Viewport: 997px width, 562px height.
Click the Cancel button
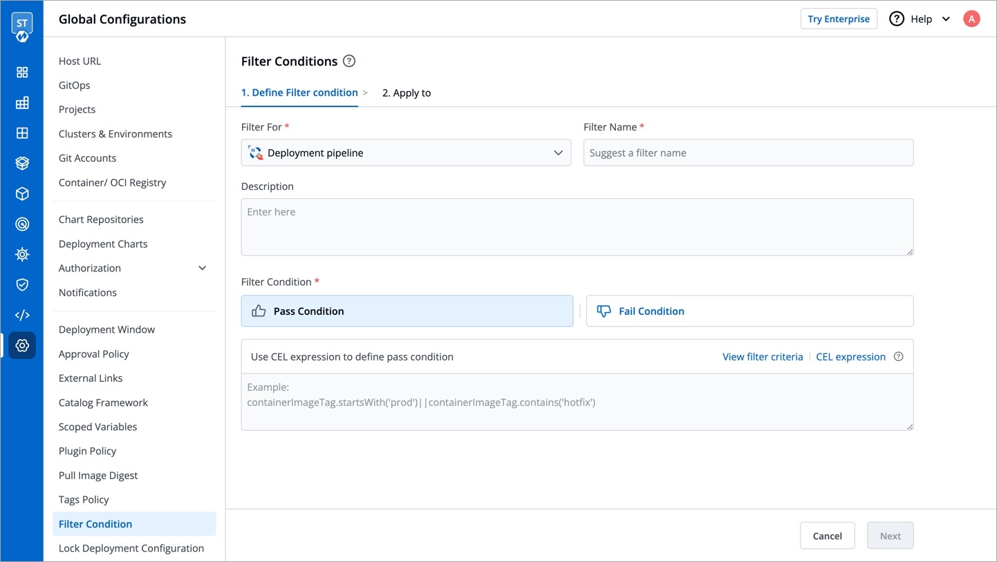(827, 536)
